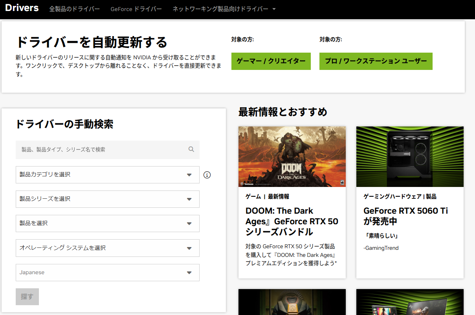The height and width of the screenshot is (315, 475).
Task: Open the オペレーティング システムを選択 dropdown
Action: [x=108, y=248]
